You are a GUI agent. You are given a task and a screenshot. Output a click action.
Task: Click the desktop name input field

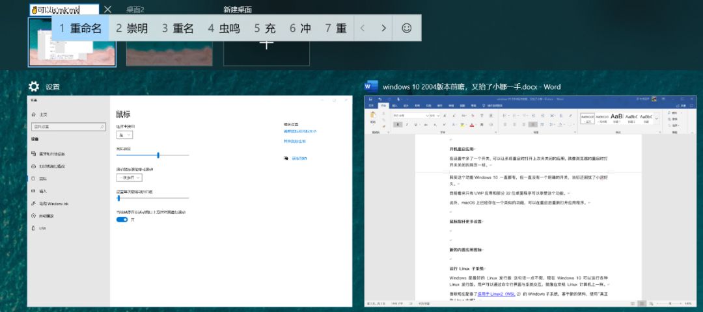(64, 10)
